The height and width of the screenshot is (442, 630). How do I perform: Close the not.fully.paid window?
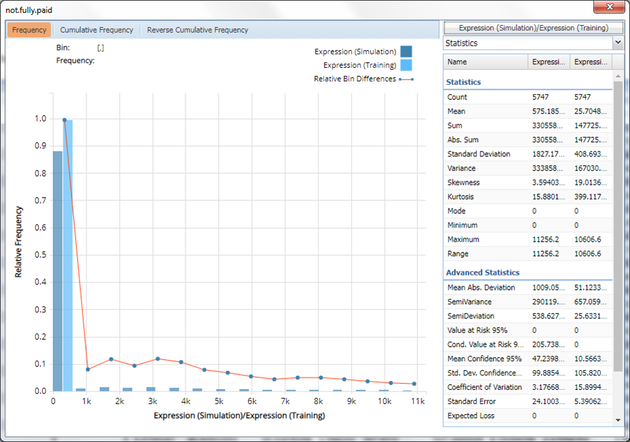click(608, 8)
